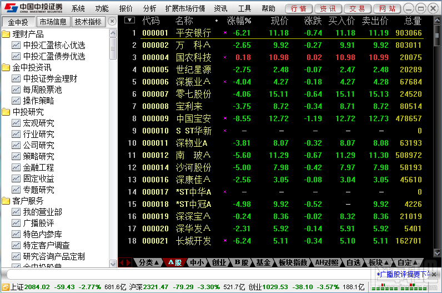This screenshot has height=293, width=442.
Task: Open the 系统 menu
Action: 78,8
